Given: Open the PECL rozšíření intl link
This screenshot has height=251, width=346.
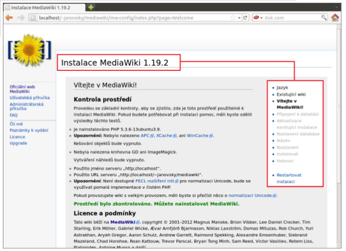Looking at the screenshot, I should click(x=157, y=181).
